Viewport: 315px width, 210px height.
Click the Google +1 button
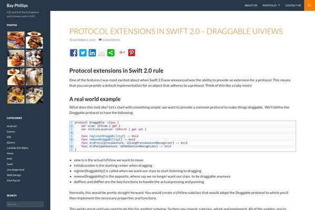122,52
